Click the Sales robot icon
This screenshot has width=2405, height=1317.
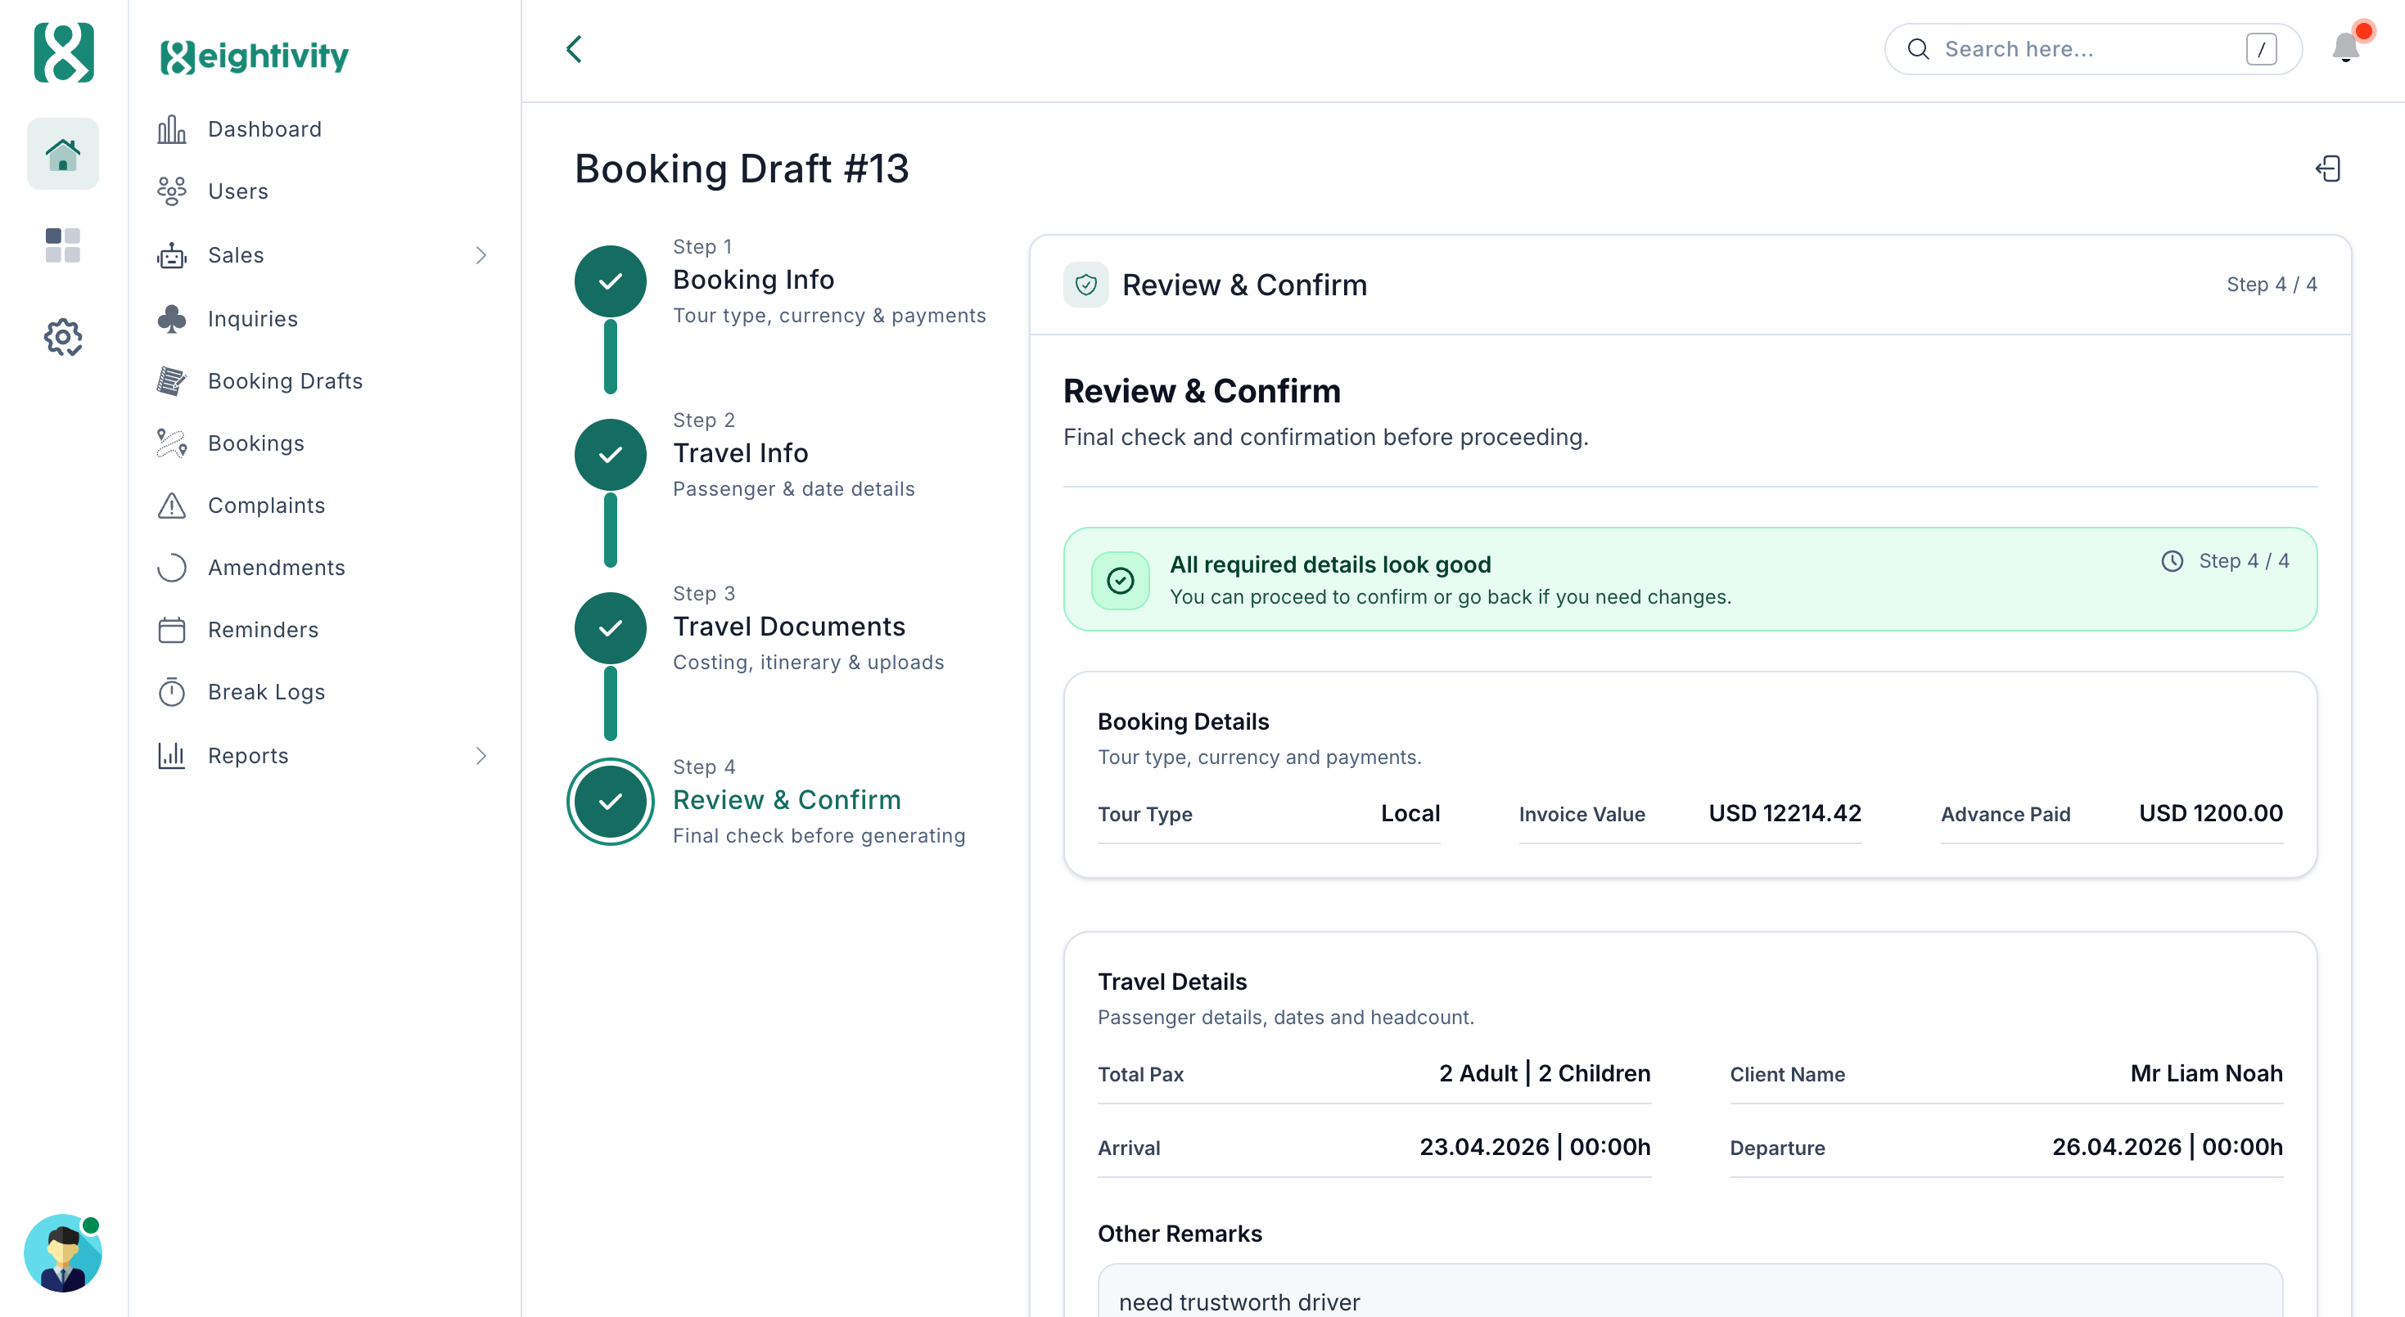coord(172,255)
